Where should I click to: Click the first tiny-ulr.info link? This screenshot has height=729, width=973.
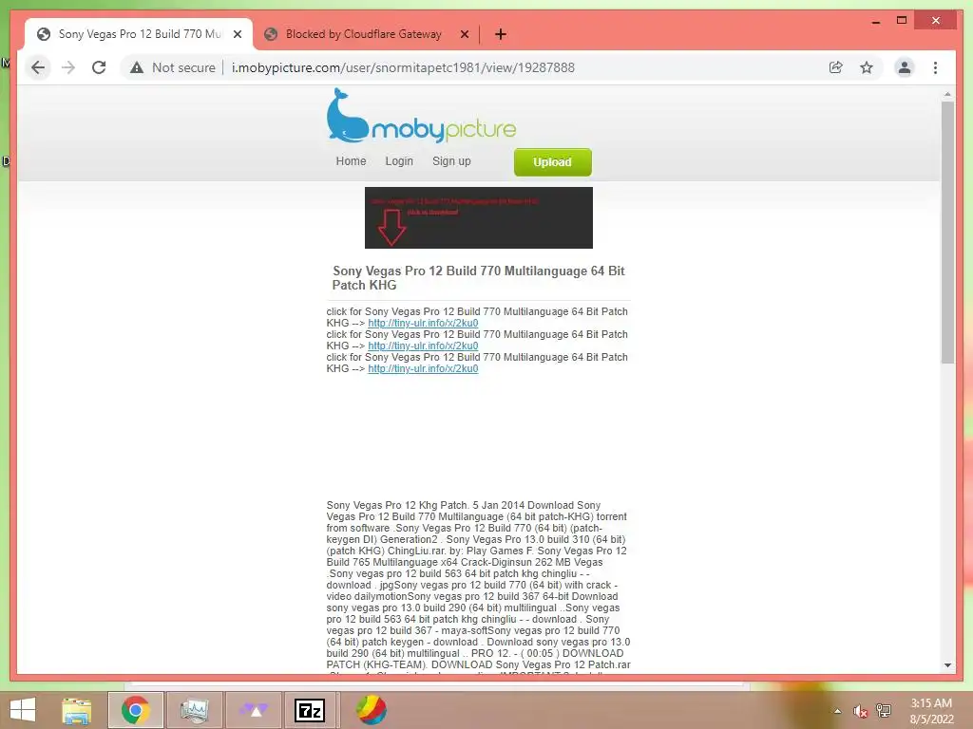click(x=423, y=323)
